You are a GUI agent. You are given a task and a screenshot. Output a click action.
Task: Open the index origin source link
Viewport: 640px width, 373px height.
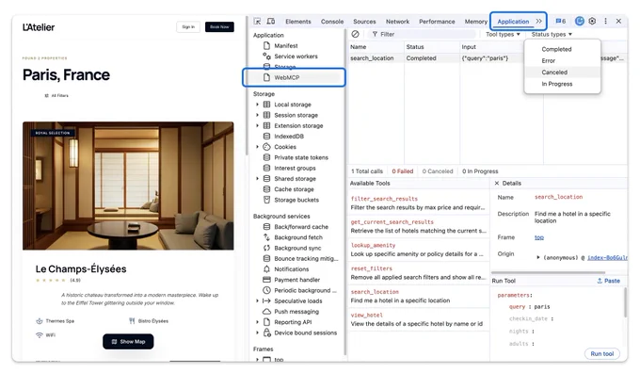[607, 257]
